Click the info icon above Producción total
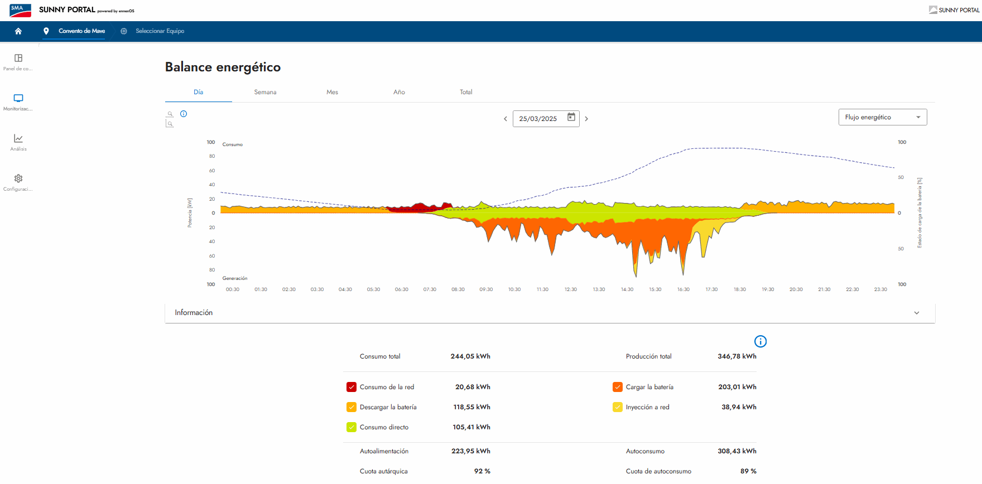This screenshot has width=982, height=484. pos(760,341)
